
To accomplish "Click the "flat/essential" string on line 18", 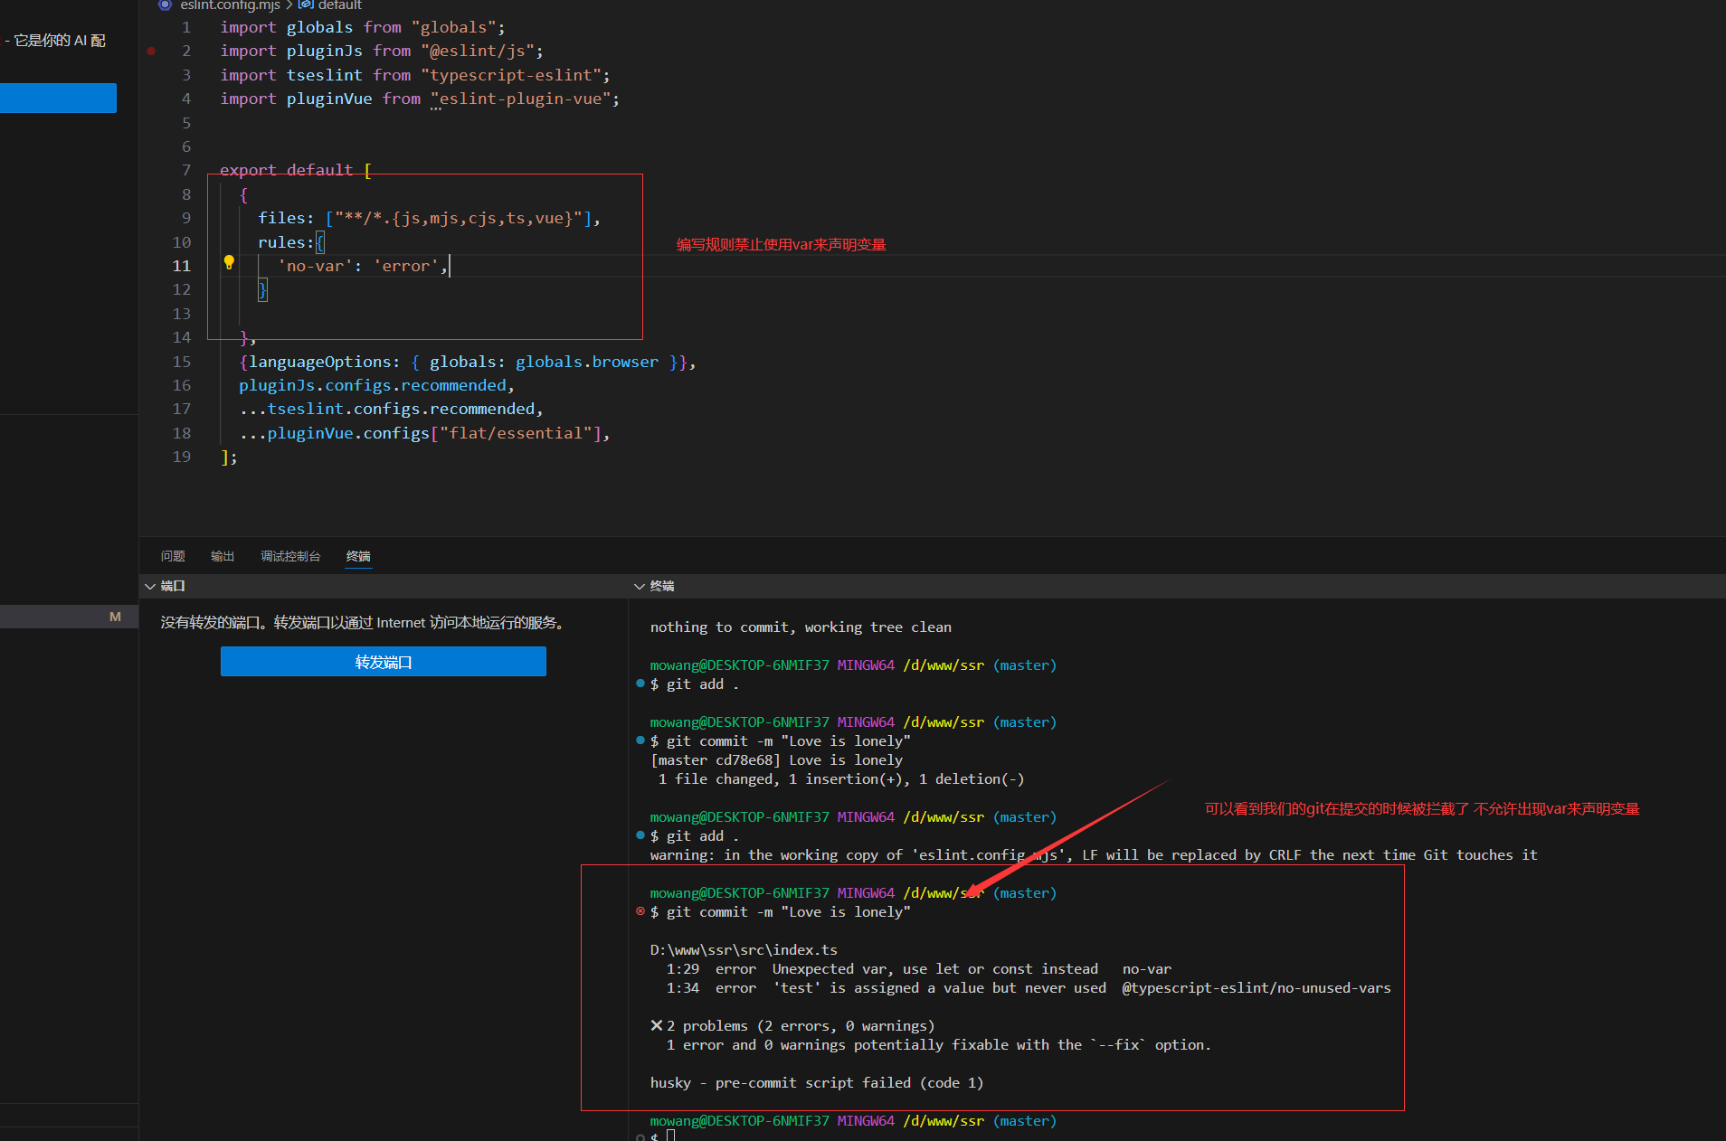I will pyautogui.click(x=516, y=433).
